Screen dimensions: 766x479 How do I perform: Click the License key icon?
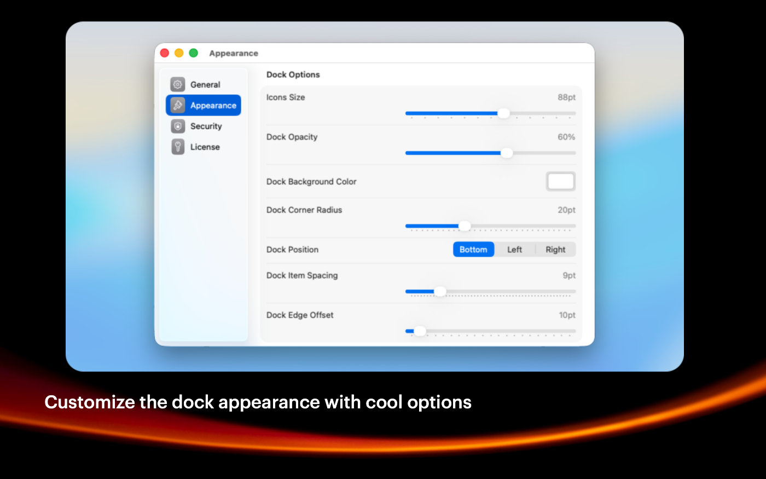point(178,147)
